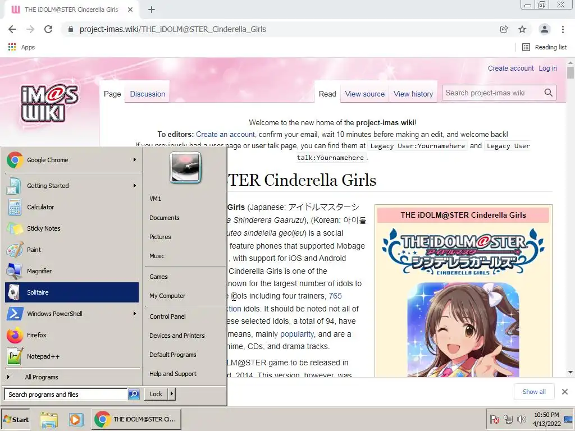Submit wiki search with magnifier icon
The image size is (575, 431).
[548, 93]
